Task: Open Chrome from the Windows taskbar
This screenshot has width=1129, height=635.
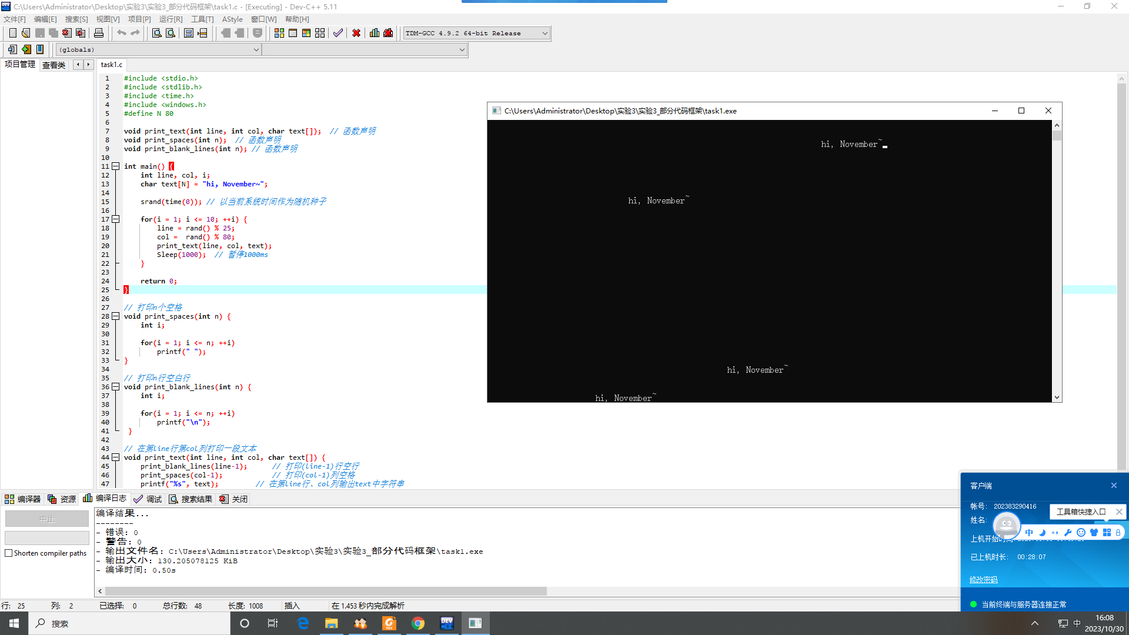Action: coord(418,623)
